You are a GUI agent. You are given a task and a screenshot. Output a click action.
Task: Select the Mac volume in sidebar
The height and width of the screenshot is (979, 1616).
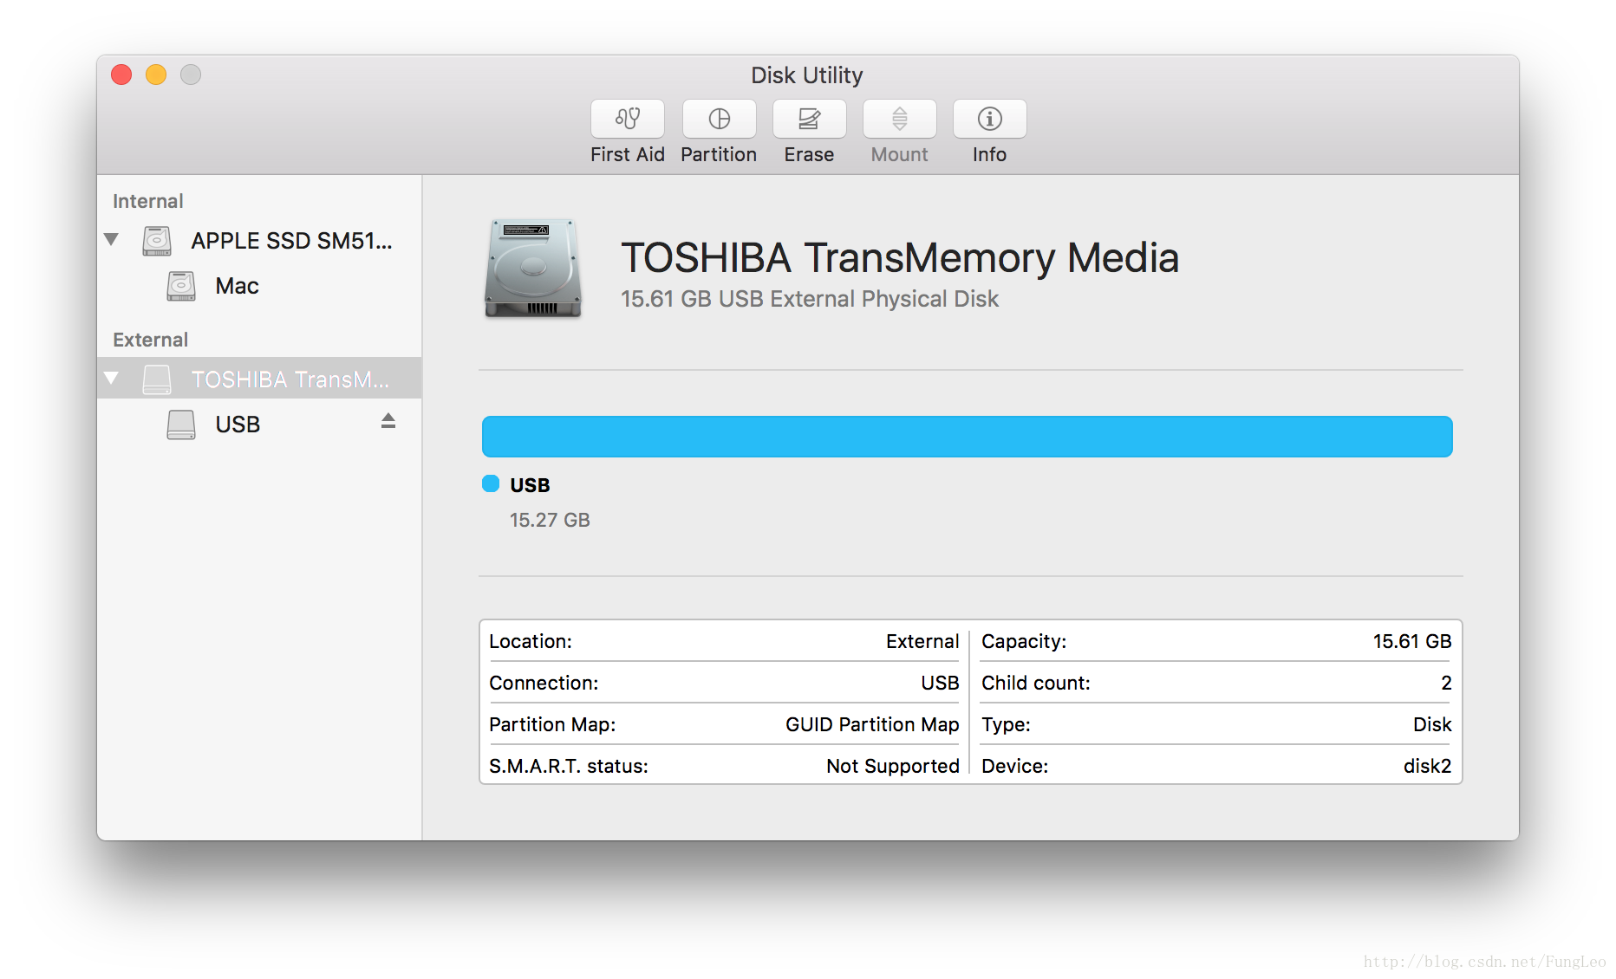point(237,286)
